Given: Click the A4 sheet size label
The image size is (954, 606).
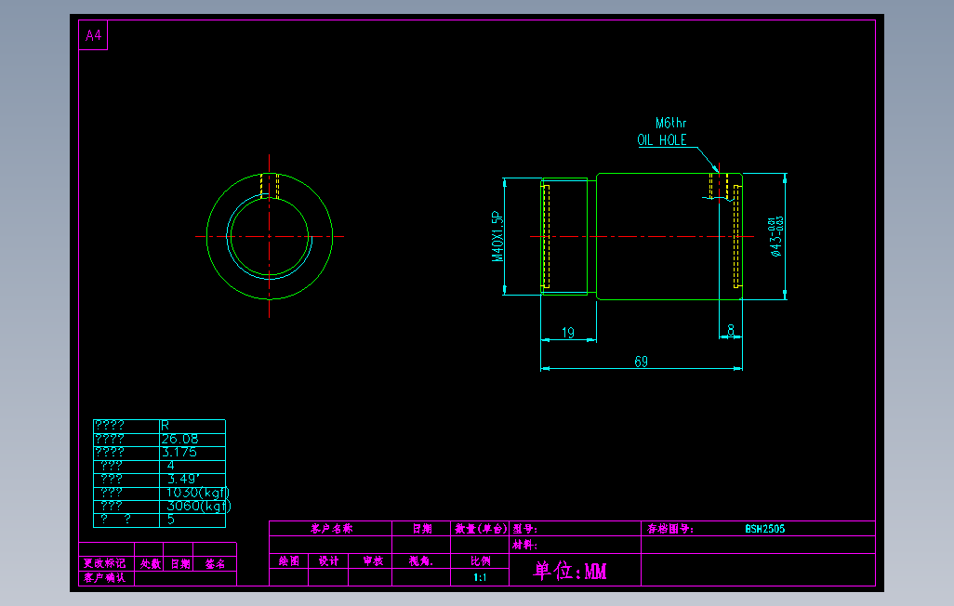Looking at the screenshot, I should 93,35.
